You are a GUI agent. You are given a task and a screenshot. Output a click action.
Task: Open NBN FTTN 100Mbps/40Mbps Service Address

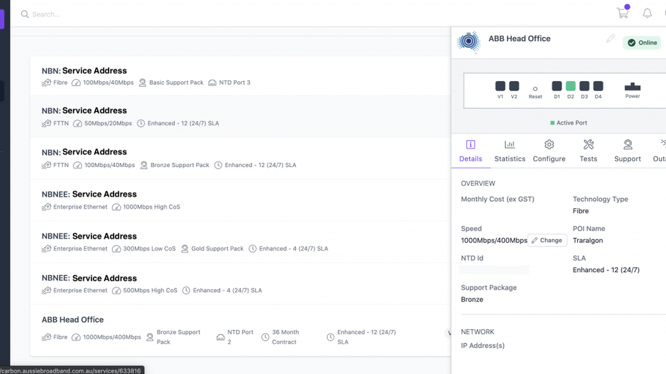pyautogui.click(x=240, y=158)
